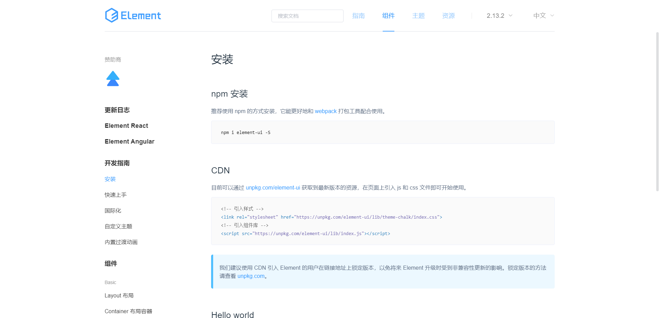659x318 pixels.
Task: Open Element React in sidebar
Action: point(126,126)
